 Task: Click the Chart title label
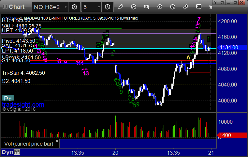(17, 7)
